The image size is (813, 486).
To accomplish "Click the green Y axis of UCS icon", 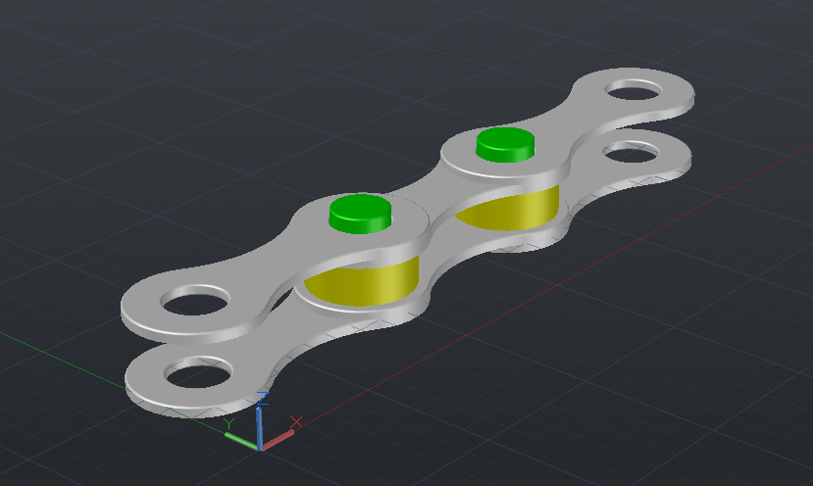I will pos(241,441).
